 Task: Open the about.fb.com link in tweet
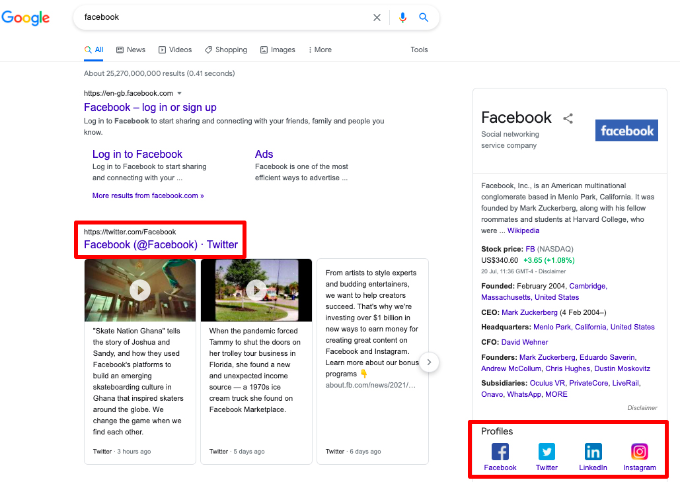pos(370,385)
